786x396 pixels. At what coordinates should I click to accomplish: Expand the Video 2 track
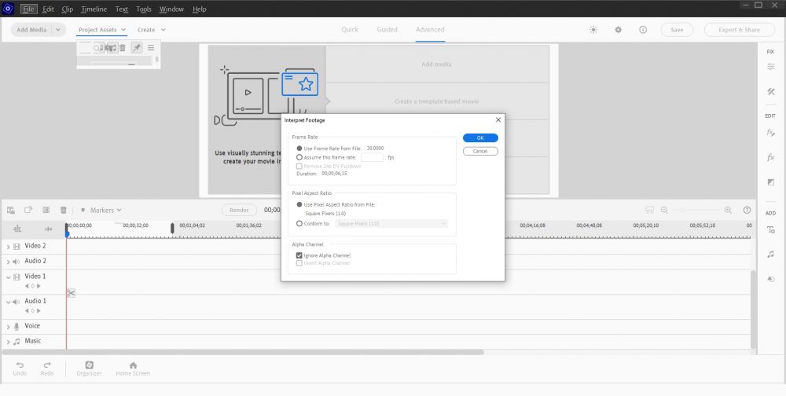click(x=8, y=246)
